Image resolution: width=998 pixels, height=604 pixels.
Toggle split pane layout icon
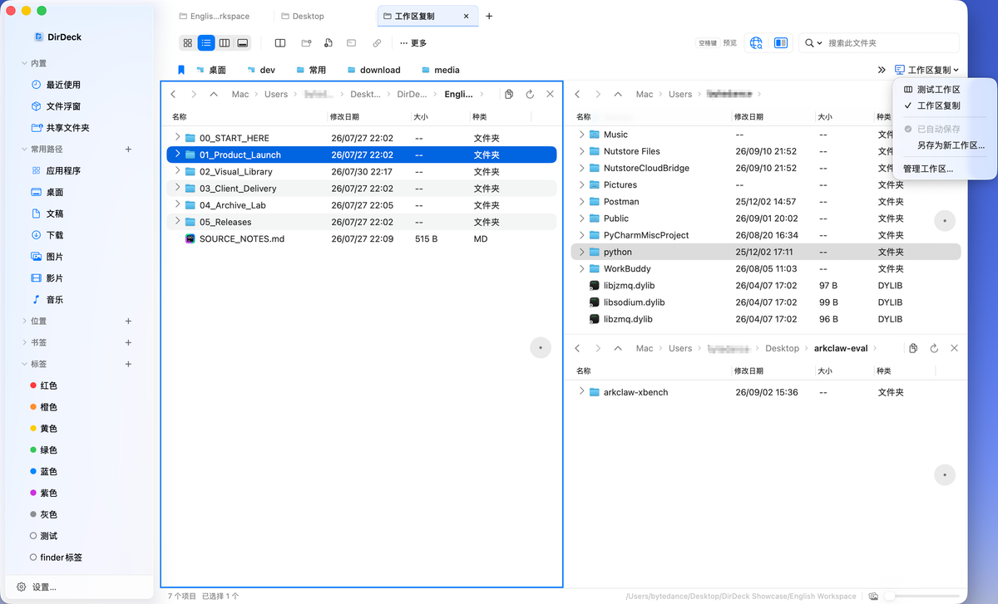coord(280,42)
